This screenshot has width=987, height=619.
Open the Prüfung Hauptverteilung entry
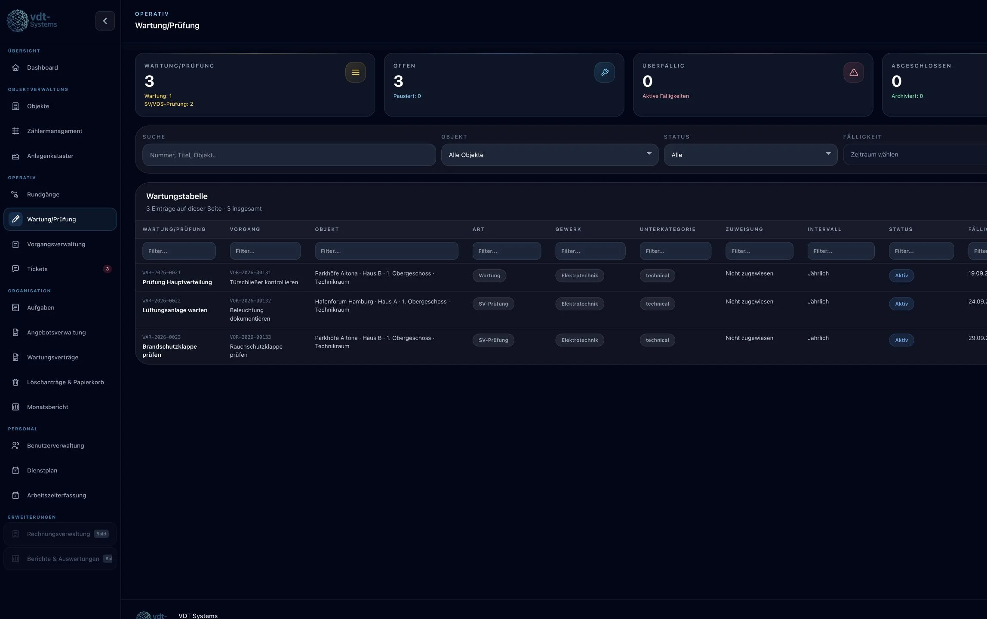pyautogui.click(x=177, y=282)
